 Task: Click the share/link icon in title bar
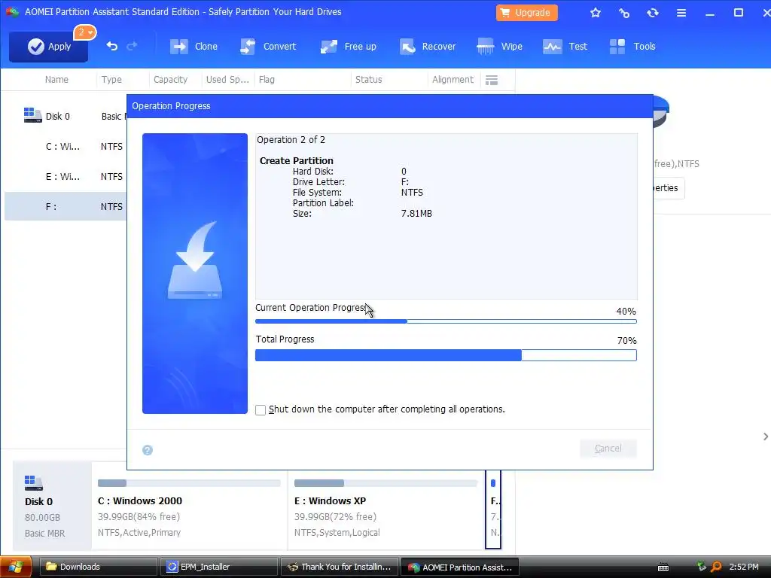(x=624, y=13)
